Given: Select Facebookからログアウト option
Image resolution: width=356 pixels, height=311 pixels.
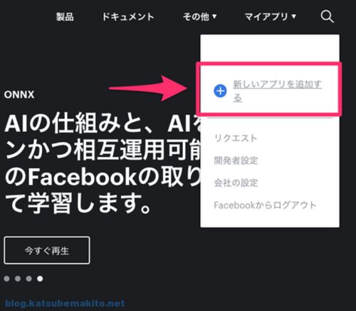Looking at the screenshot, I should click(x=265, y=205).
